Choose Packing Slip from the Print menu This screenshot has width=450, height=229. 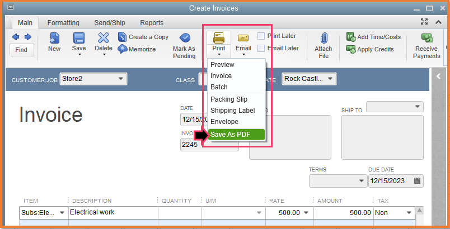[237, 99]
